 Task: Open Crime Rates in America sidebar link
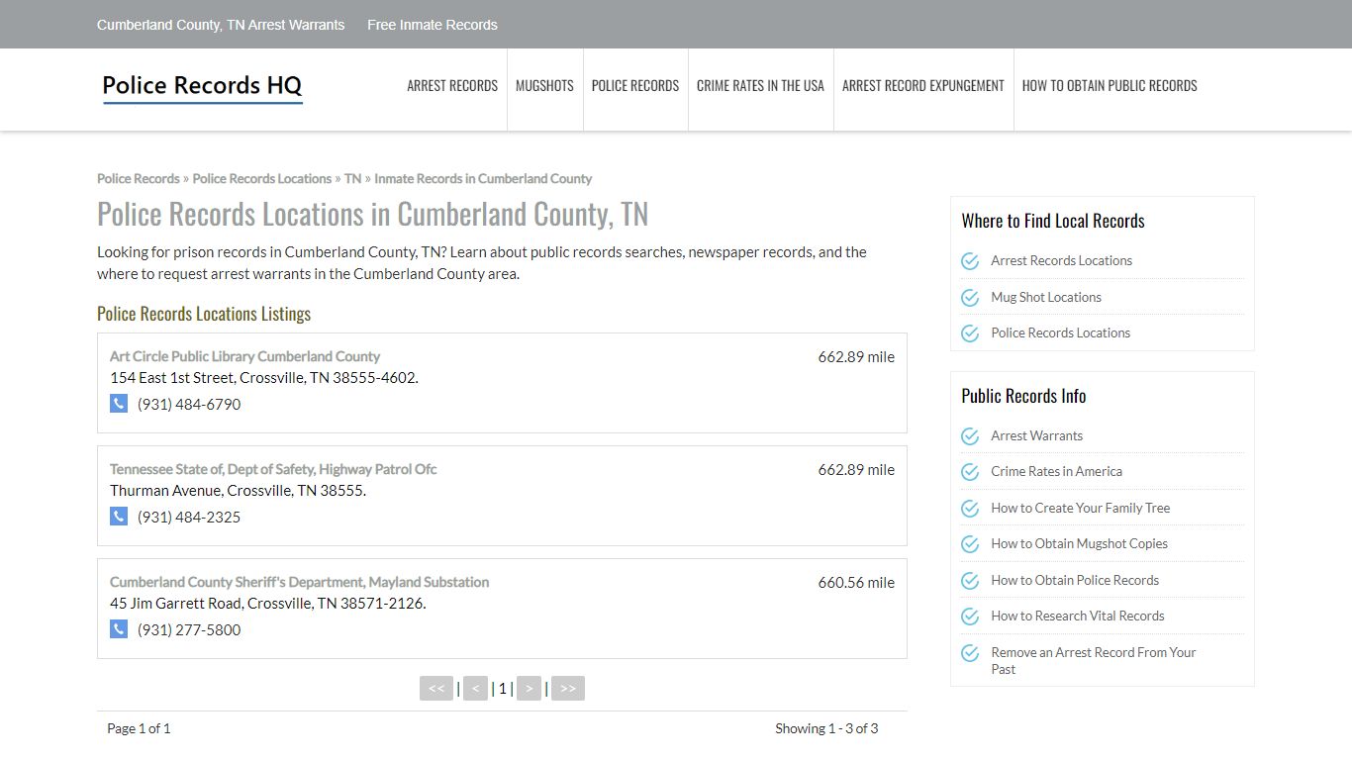point(1056,472)
